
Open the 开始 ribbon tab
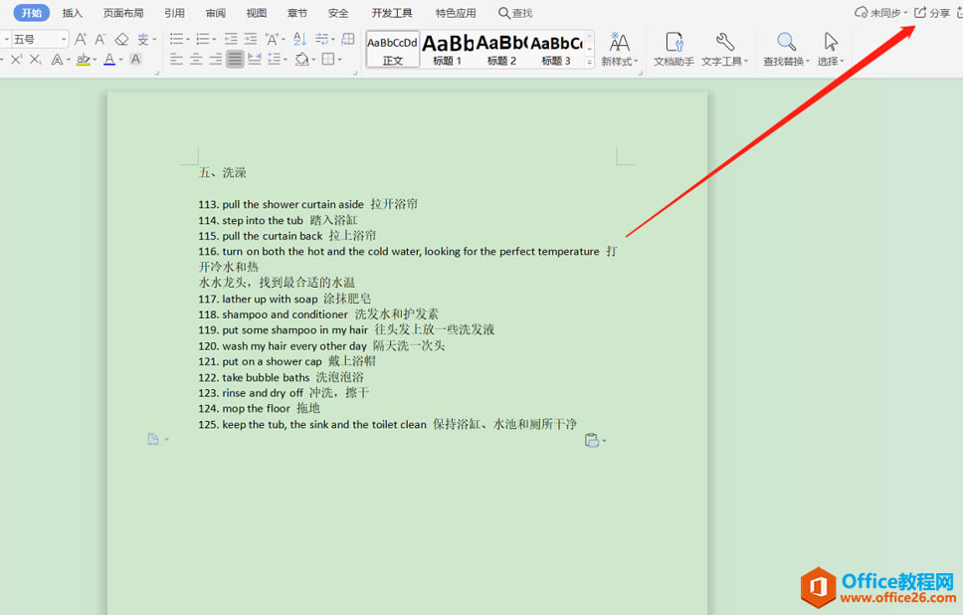coord(32,13)
